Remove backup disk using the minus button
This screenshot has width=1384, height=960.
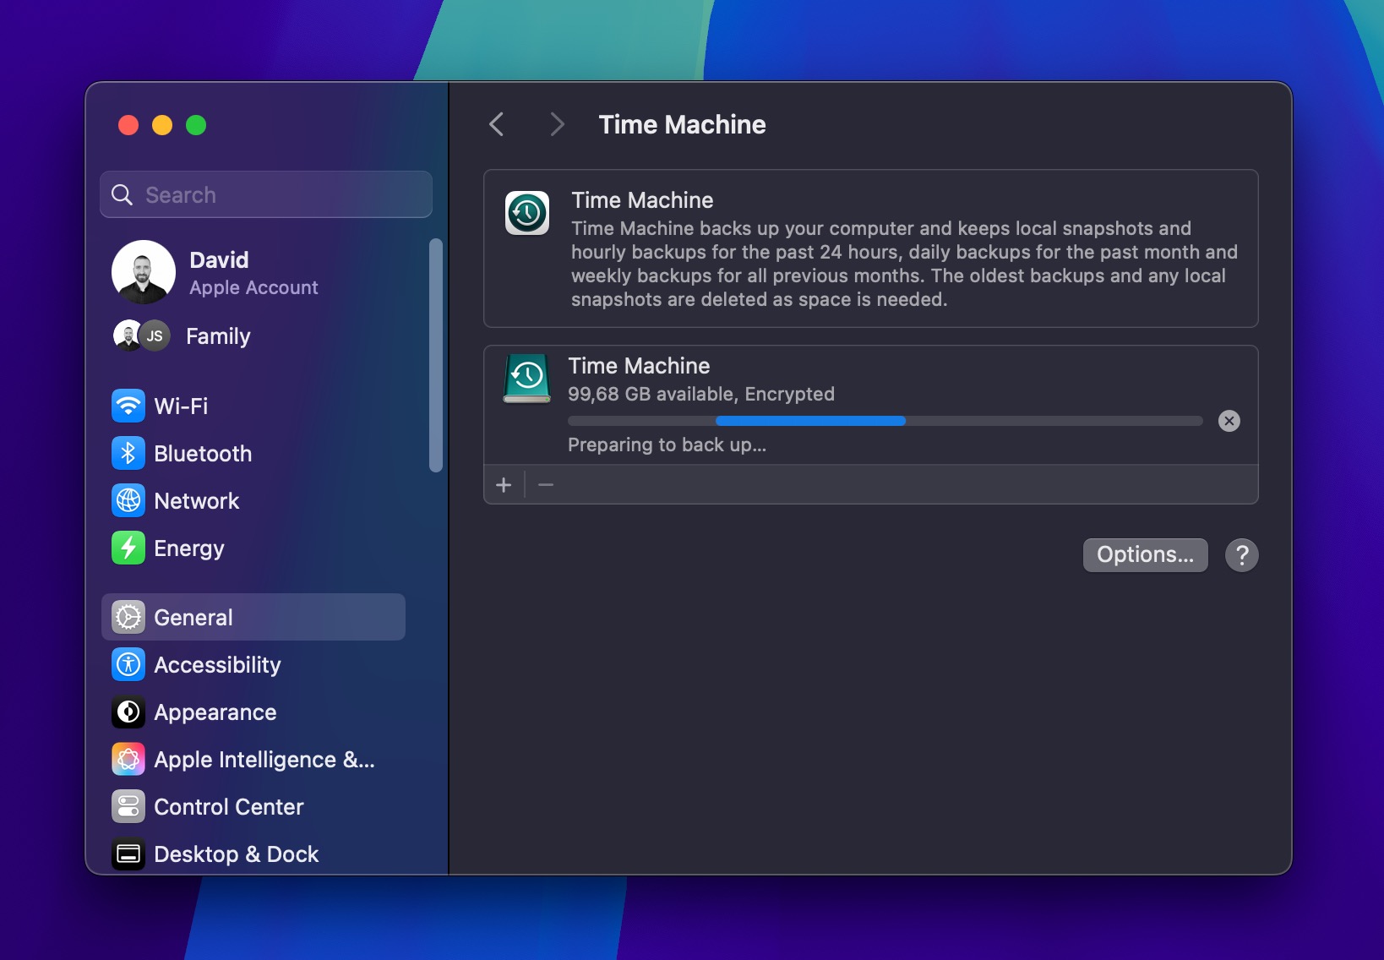(x=545, y=484)
